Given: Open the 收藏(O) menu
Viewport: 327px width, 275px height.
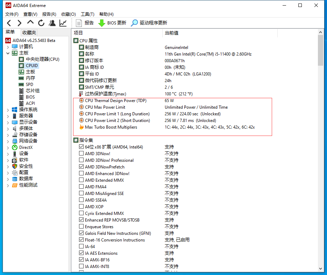Looking at the screenshot, I should (69, 14).
